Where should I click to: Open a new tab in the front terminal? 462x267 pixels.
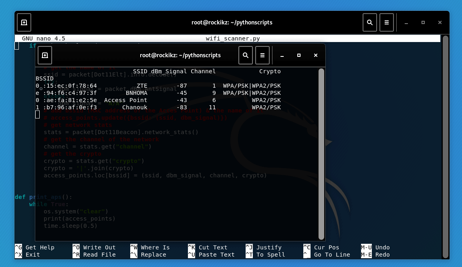click(44, 55)
